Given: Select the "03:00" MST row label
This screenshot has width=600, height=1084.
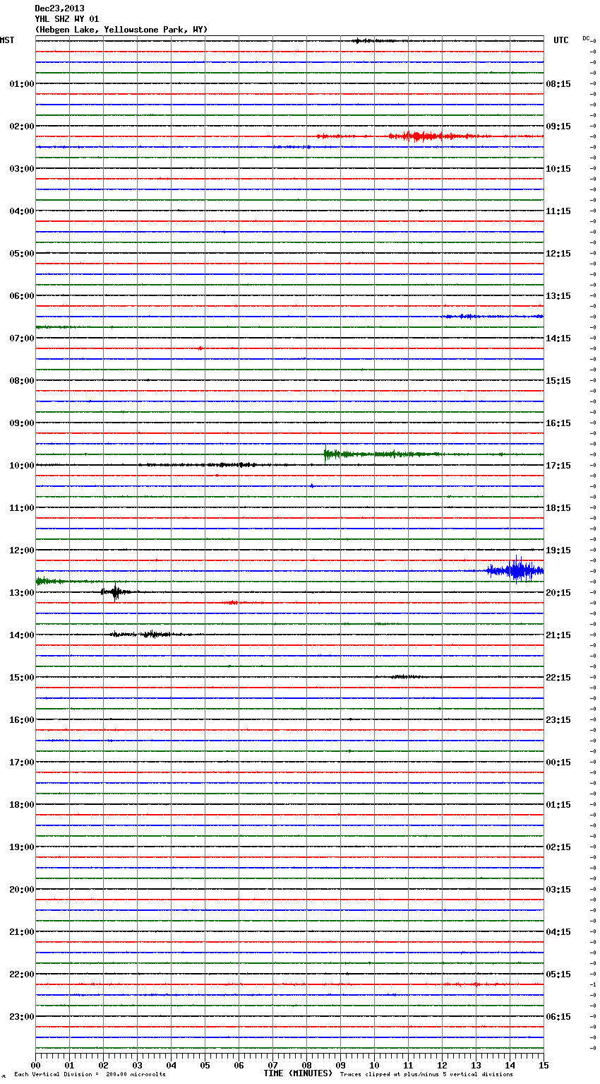Looking at the screenshot, I should (x=22, y=169).
